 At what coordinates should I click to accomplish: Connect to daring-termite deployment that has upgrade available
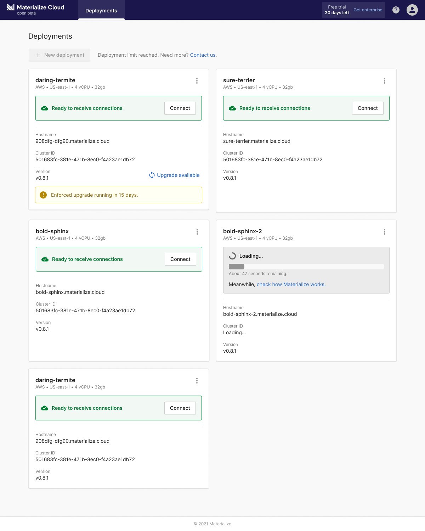click(x=180, y=108)
